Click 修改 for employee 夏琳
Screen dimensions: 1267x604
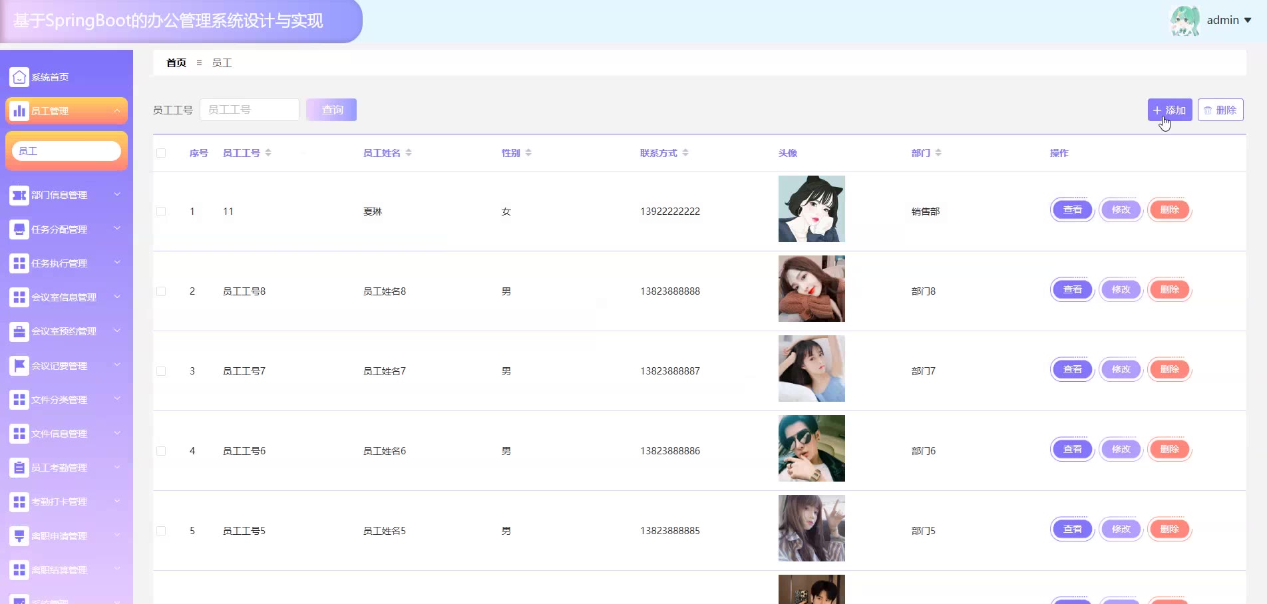click(x=1121, y=210)
